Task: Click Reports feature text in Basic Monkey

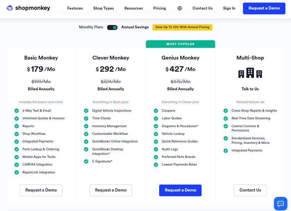Action: (28, 126)
